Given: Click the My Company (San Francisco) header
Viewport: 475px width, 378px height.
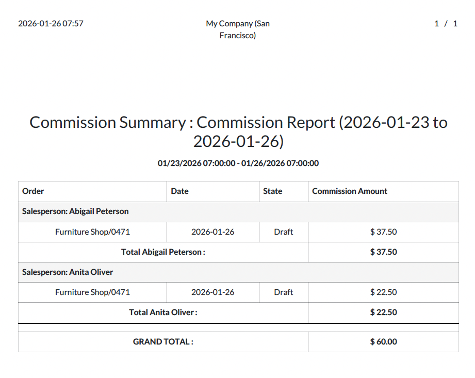Looking at the screenshot, I should pos(238,29).
